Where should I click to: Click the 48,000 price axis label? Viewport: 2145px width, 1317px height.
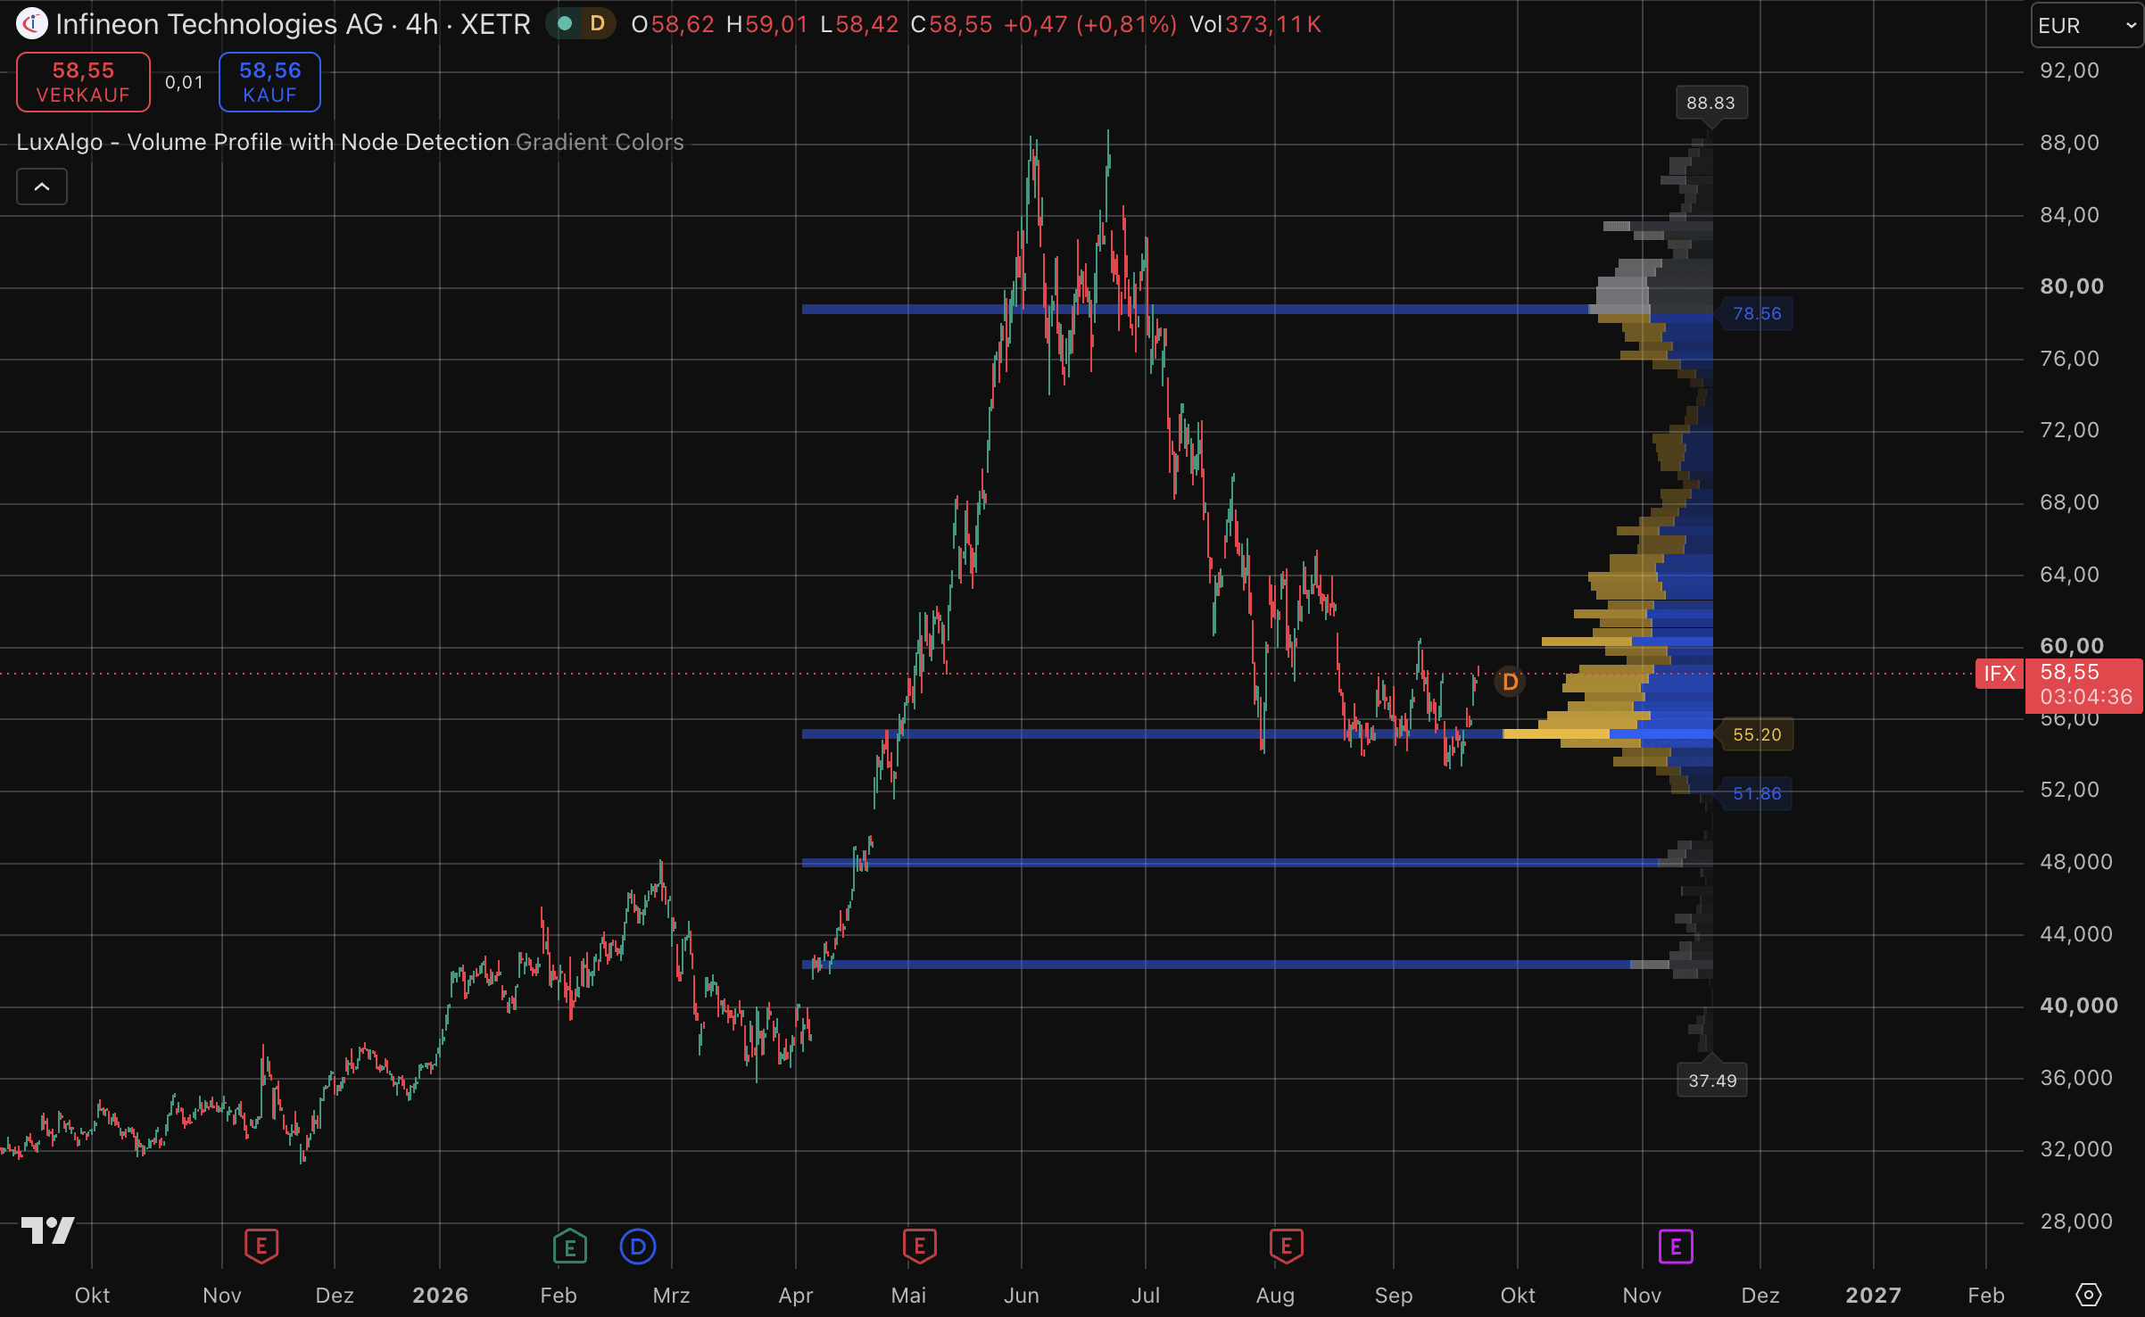coord(2076,862)
